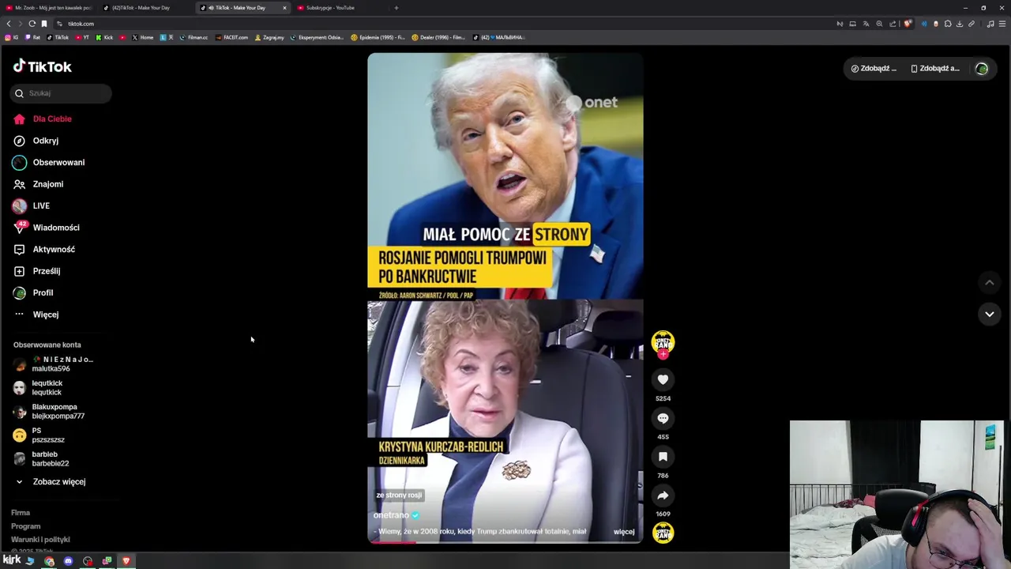
Task: Expand the Program footer section
Action: [25, 526]
